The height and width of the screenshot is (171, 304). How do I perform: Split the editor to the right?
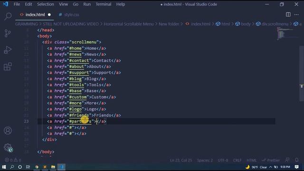coord(288,15)
